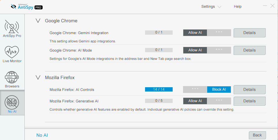Open Details for Gemini Integration
The width and height of the screenshot is (278, 140).
pos(250,33)
